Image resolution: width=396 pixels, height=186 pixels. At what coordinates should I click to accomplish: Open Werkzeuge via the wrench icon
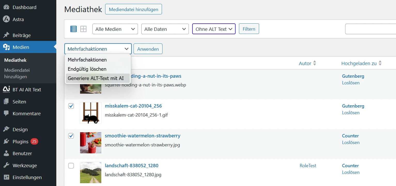coord(6,165)
